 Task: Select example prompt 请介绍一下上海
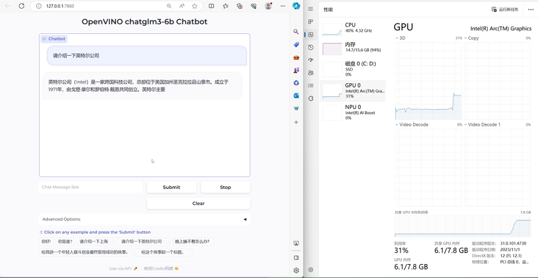pos(94,242)
